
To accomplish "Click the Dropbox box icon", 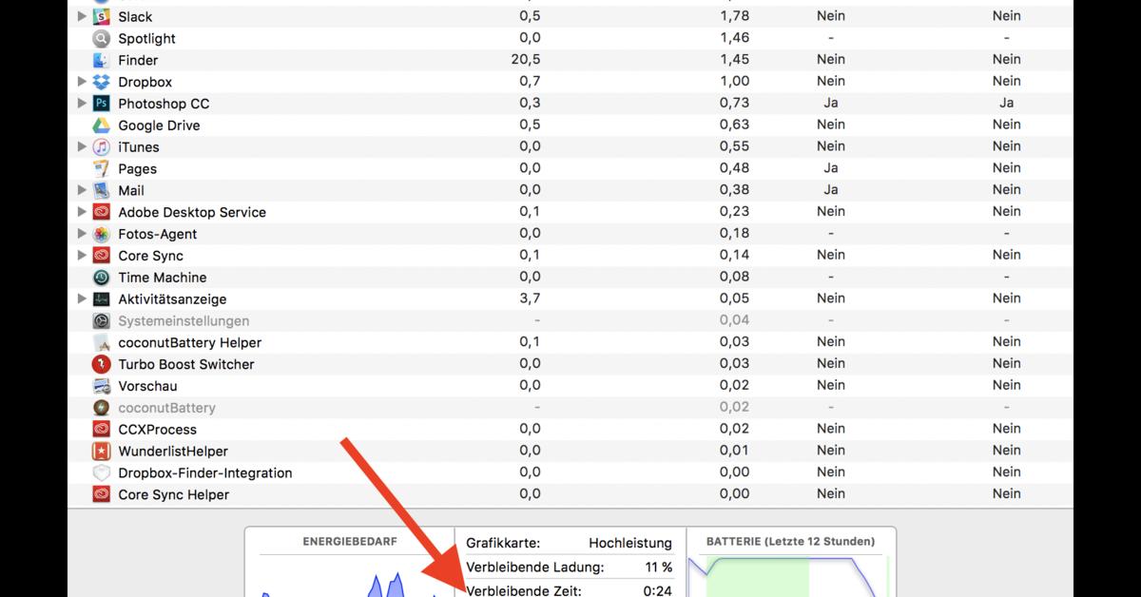I will tap(101, 82).
